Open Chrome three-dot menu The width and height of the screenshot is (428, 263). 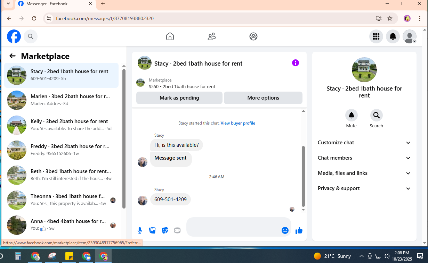[x=420, y=18]
